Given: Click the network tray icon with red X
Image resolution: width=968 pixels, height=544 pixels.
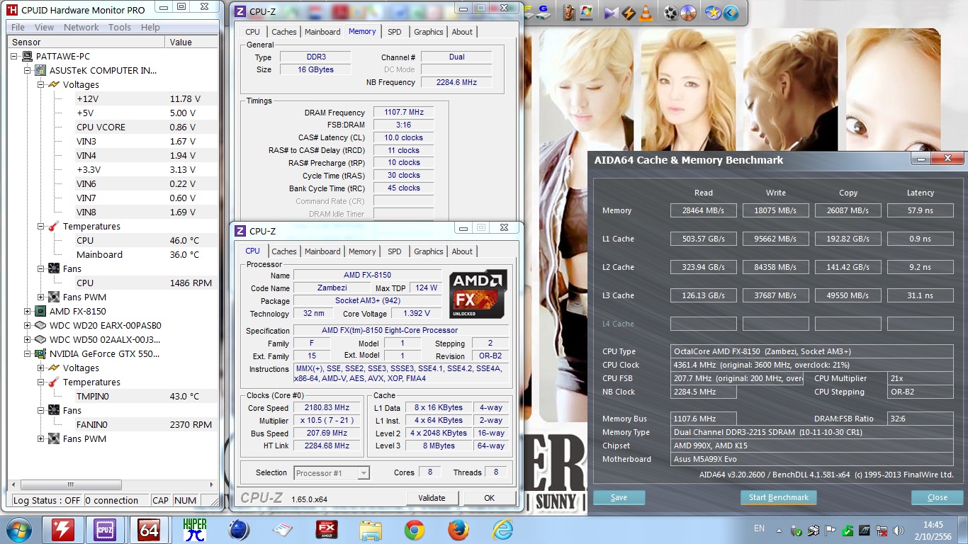Looking at the screenshot, I should click(x=882, y=530).
